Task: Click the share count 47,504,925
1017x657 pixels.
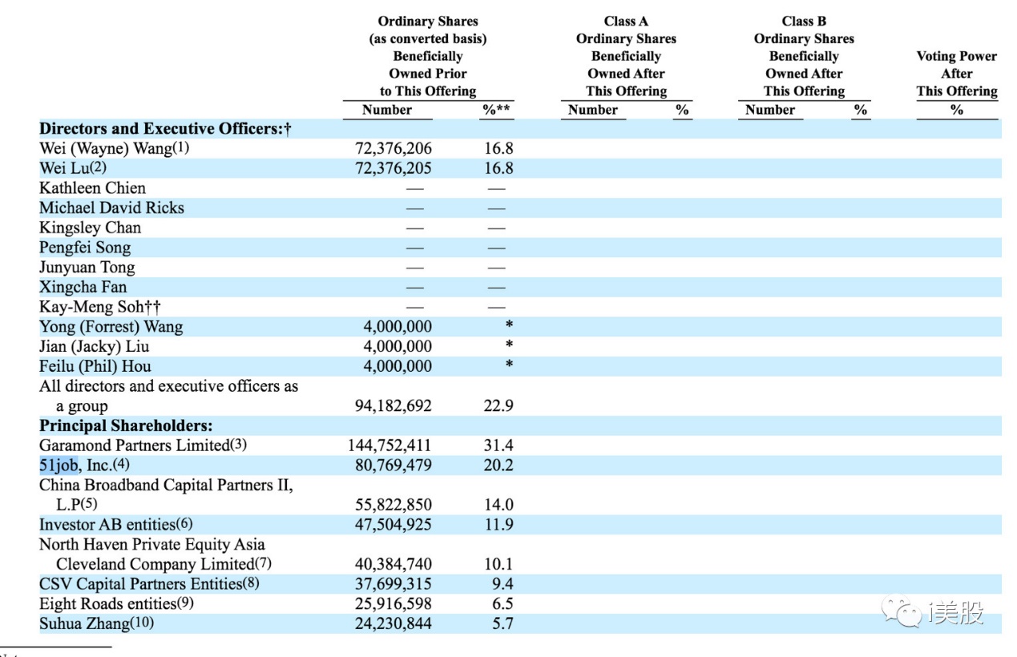Action: (x=393, y=525)
